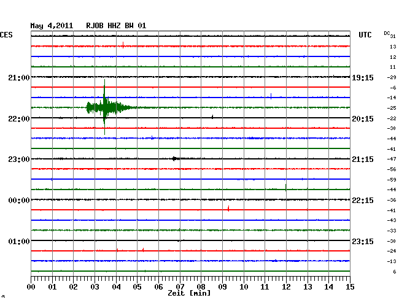Click the black spike after minute 08 on the 22:00 trace

(x=212, y=117)
